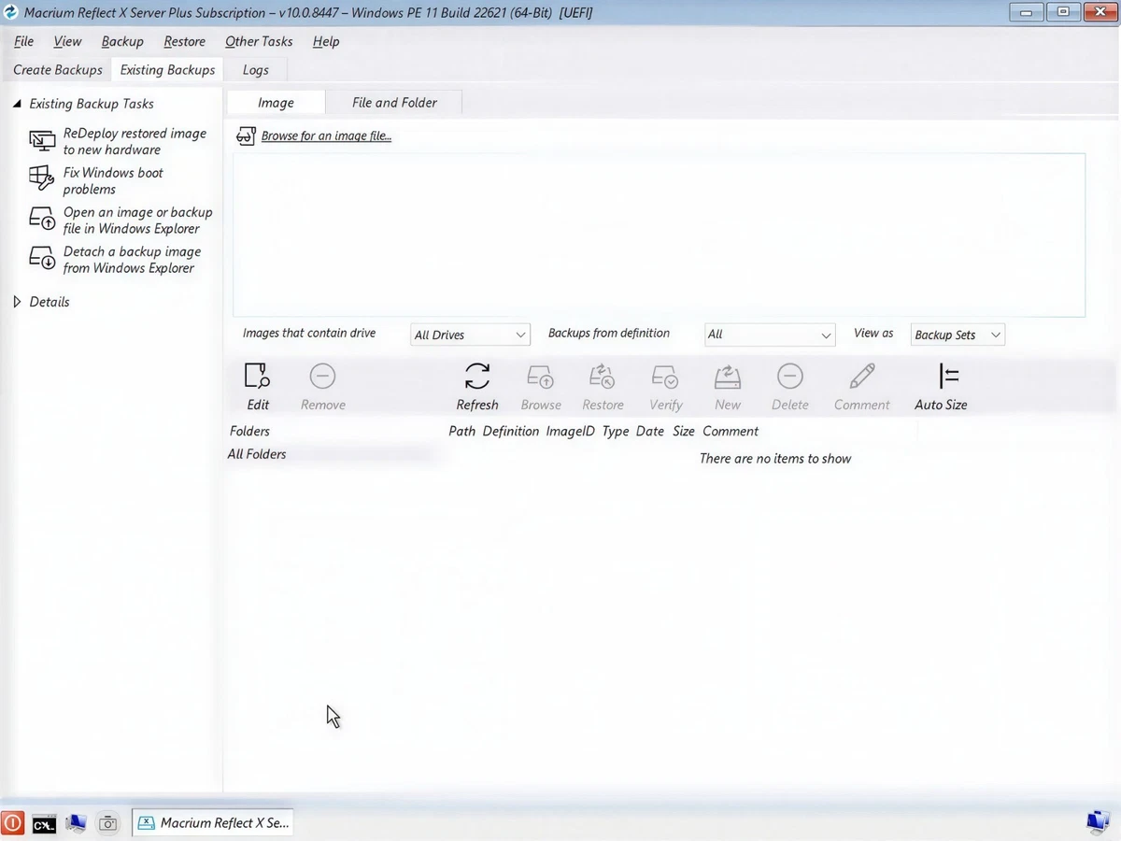Open the command prompt from taskbar
Image resolution: width=1121 pixels, height=841 pixels.
point(44,823)
